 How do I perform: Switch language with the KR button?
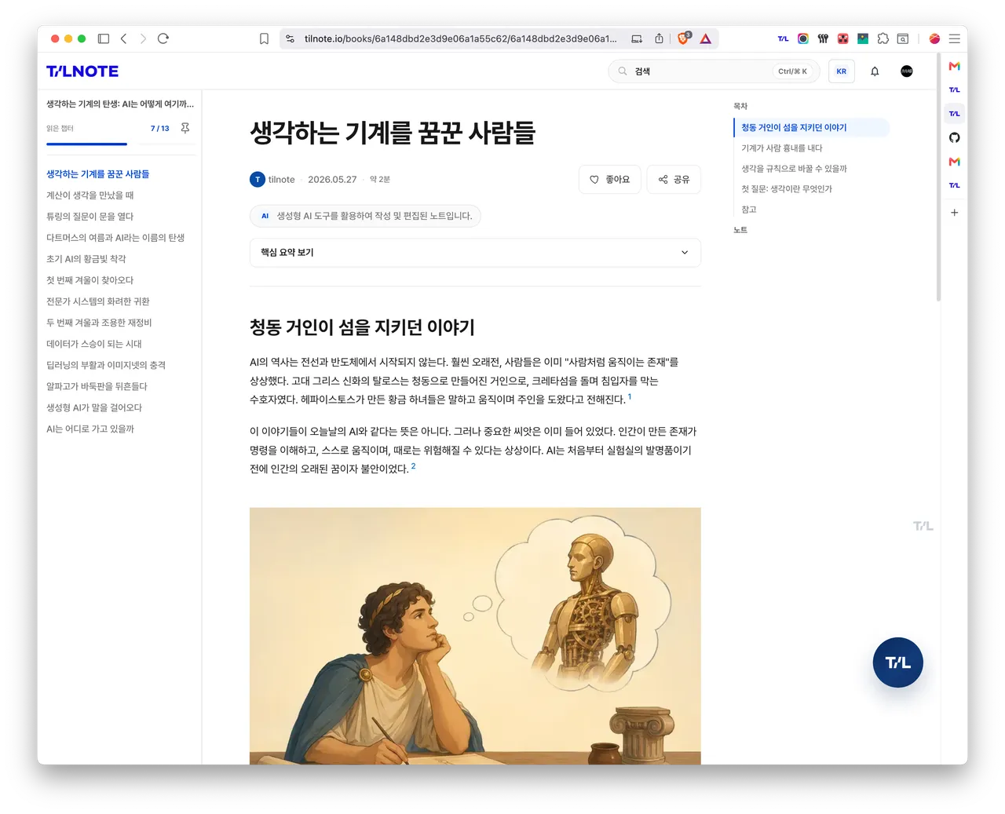[842, 71]
